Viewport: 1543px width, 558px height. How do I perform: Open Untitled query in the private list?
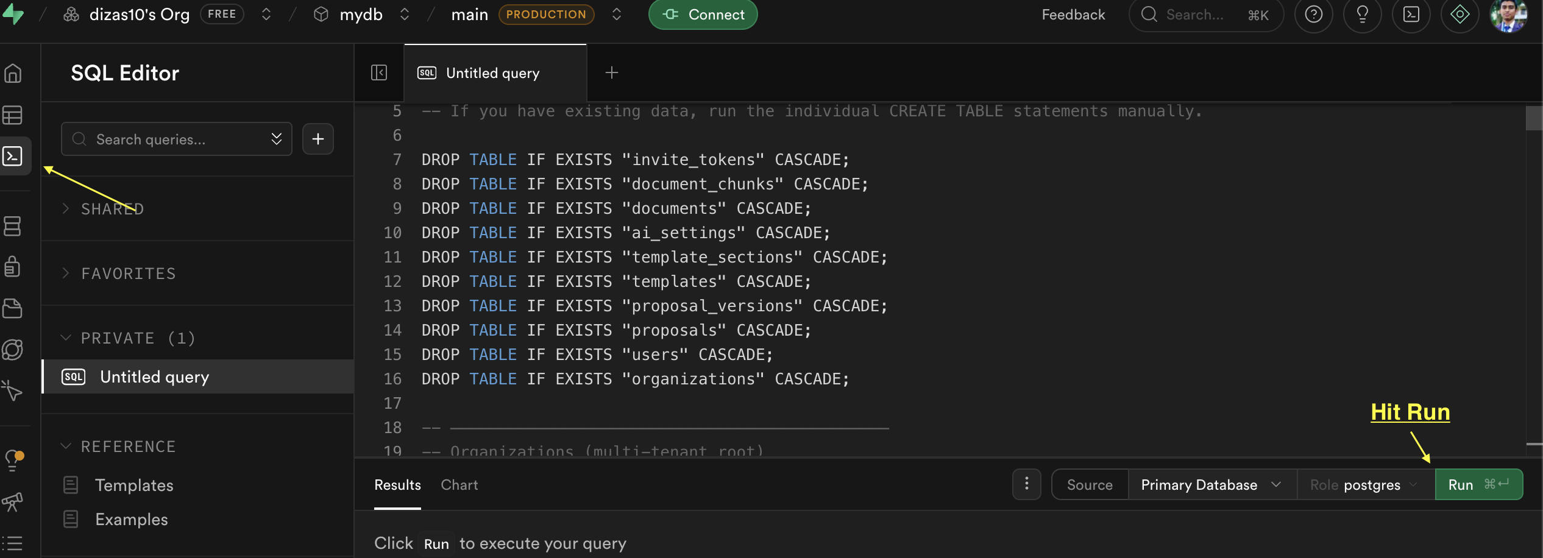198,377
